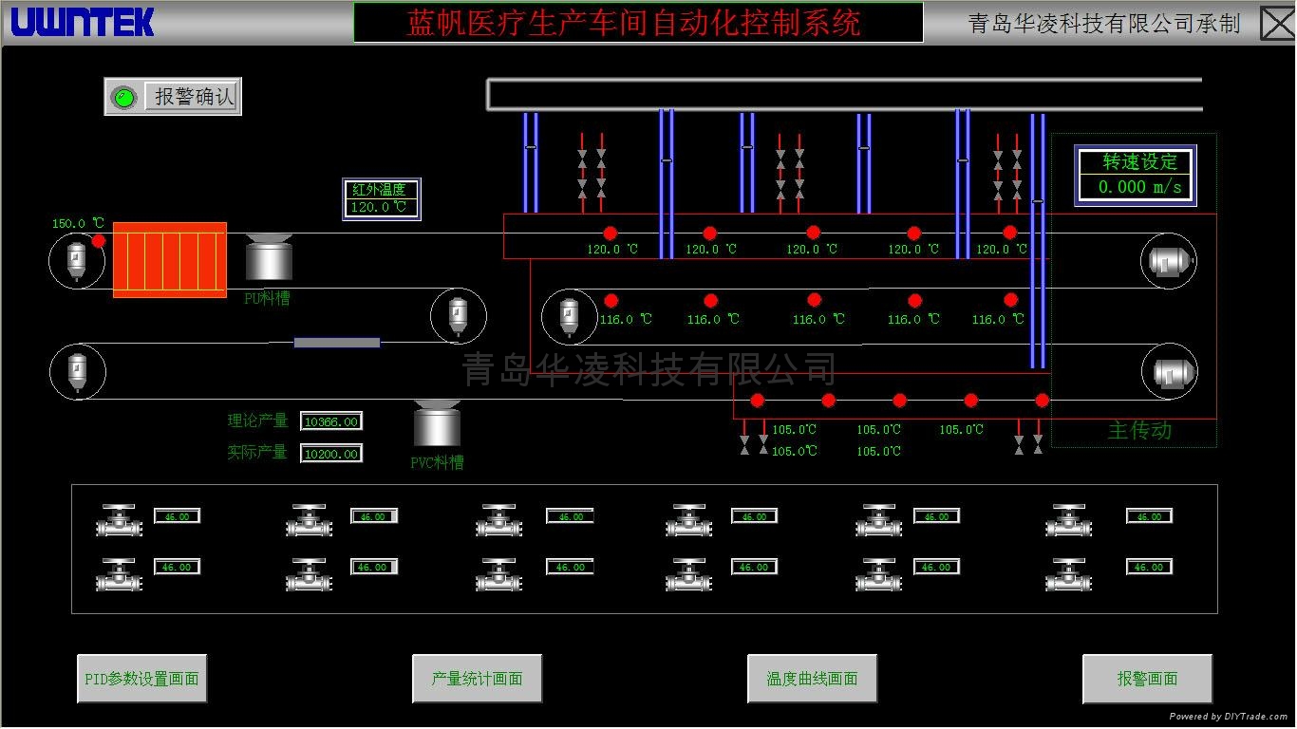Click the lower-left roller icon left of 理论产量

coord(77,371)
